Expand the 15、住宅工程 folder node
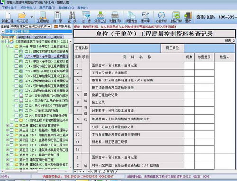 click(x=12, y=120)
